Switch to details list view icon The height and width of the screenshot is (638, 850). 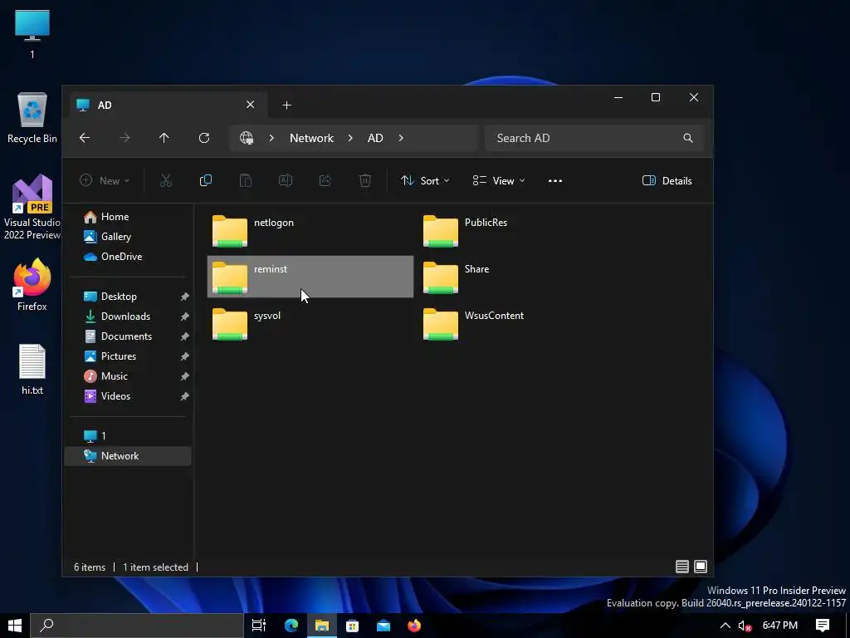[682, 567]
